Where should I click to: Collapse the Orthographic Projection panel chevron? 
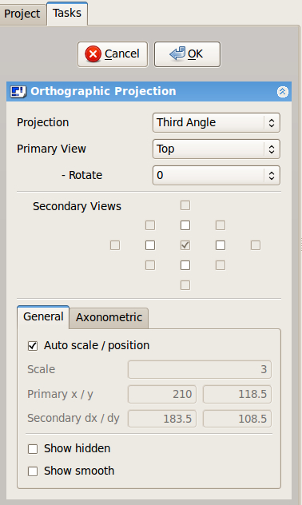click(x=282, y=92)
